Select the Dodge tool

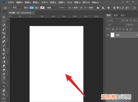4,70
